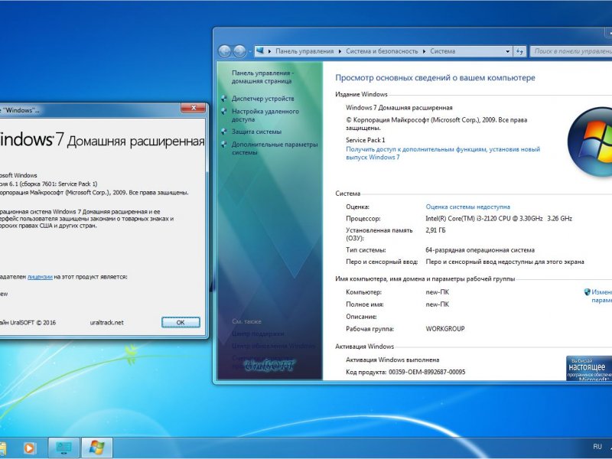Click new-ПК in the Полное имя row
The width and height of the screenshot is (612, 459).
(x=437, y=304)
